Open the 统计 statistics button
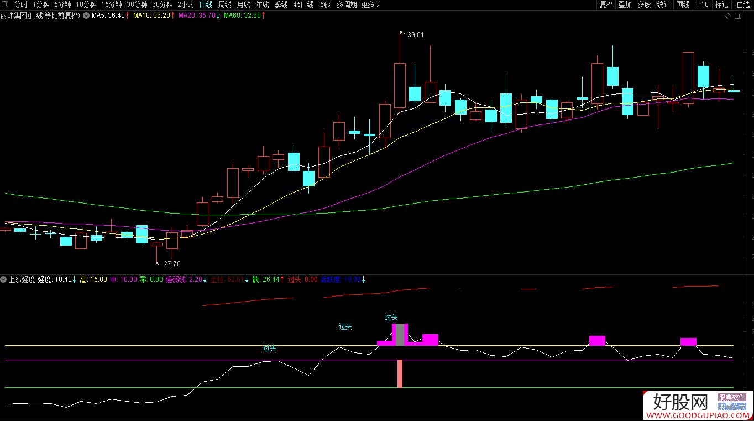 [663, 4]
